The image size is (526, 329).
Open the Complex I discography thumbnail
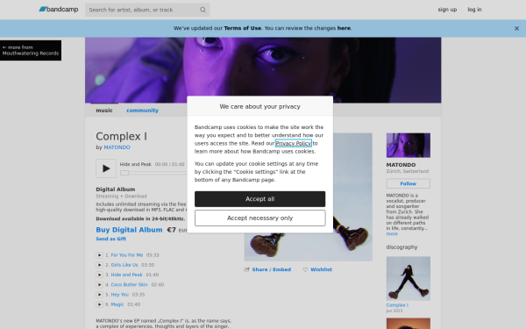coord(408,279)
